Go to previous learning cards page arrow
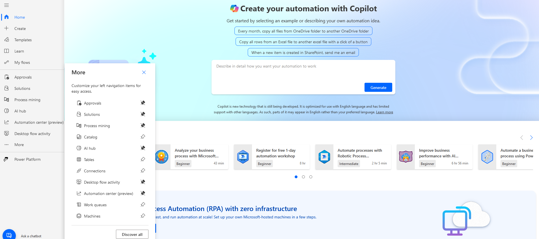The image size is (539, 239). click(x=522, y=138)
